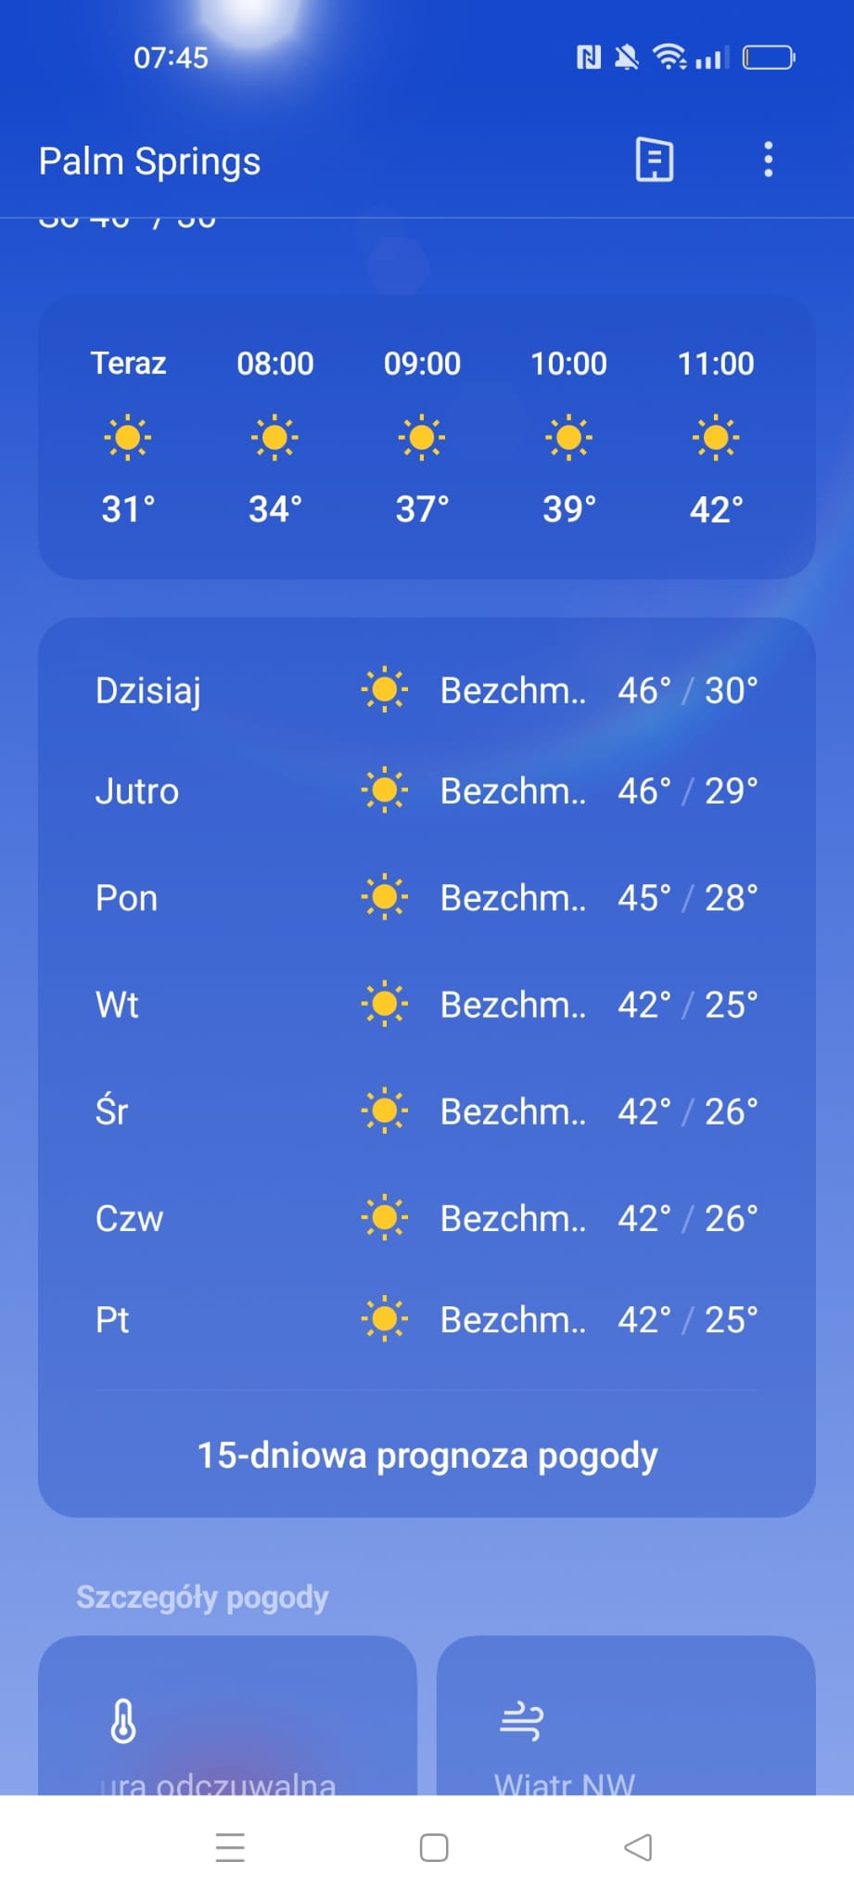Tap the sun icon for 11:00
This screenshot has height=1900, width=854.
pyautogui.click(x=716, y=437)
